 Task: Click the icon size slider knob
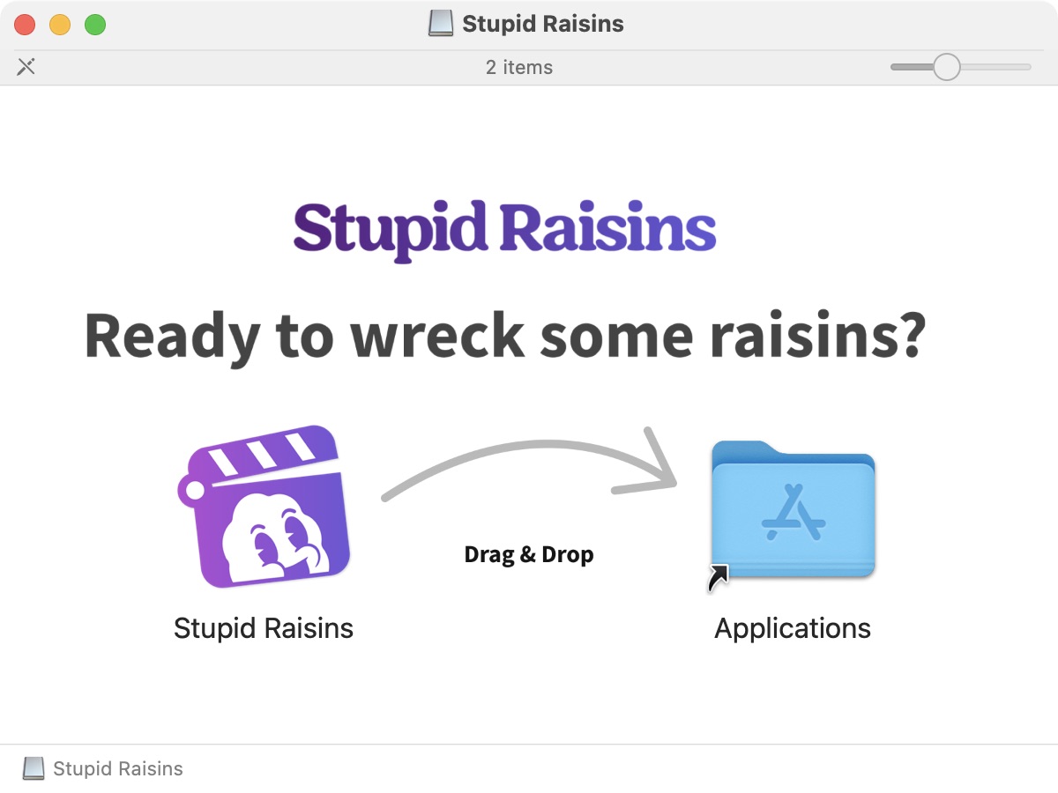[x=946, y=67]
